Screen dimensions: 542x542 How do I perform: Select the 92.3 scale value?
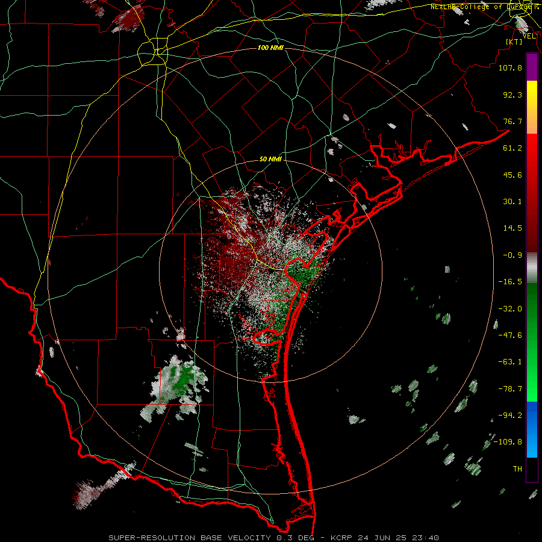(x=512, y=95)
